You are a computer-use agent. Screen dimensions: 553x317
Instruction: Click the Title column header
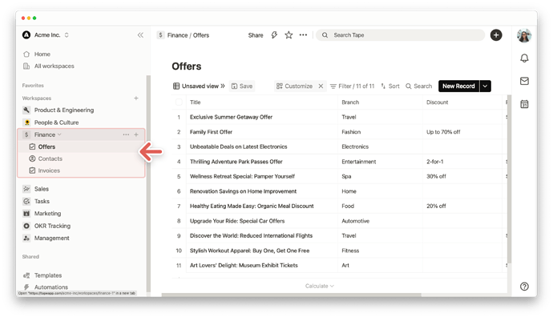[x=262, y=102]
